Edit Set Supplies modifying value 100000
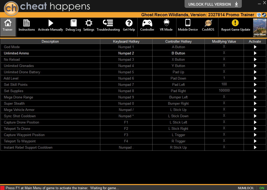Screen dimensions: 267x190 point(224,91)
